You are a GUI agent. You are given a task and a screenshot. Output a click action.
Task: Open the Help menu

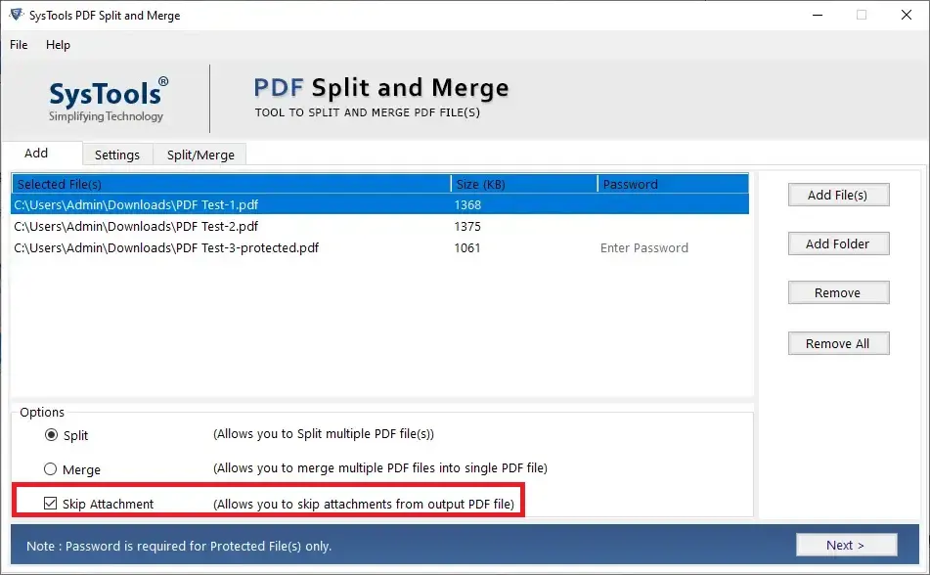58,45
